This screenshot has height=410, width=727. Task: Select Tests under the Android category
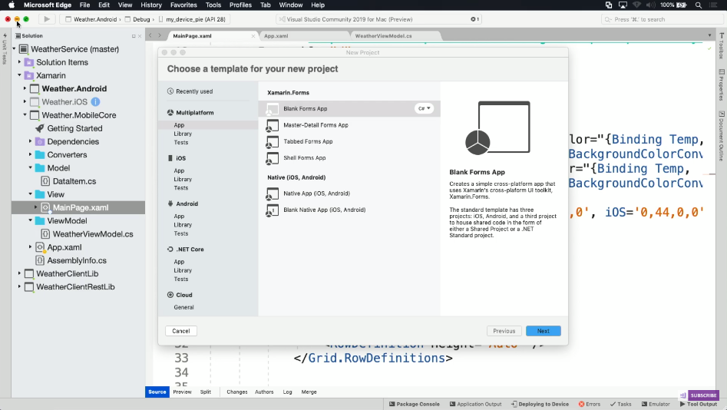(181, 233)
